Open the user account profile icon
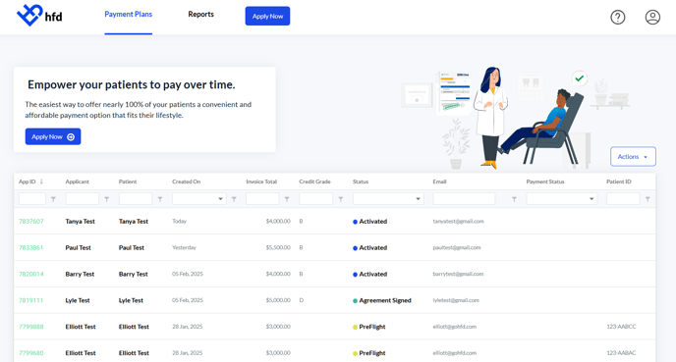The width and height of the screenshot is (676, 362). pos(652,18)
